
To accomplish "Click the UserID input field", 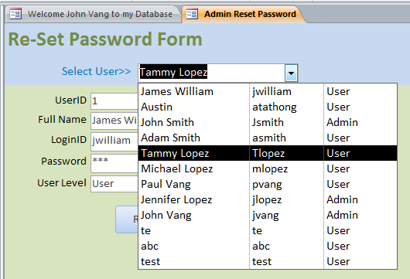I will 114,100.
